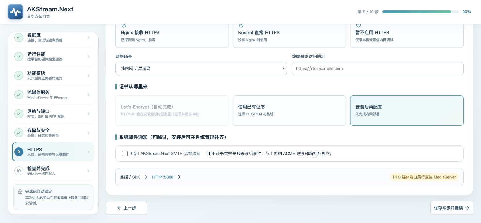
Task: Click 入口、证书续签与运维邮件 subtitle
Action: [x=48, y=155]
